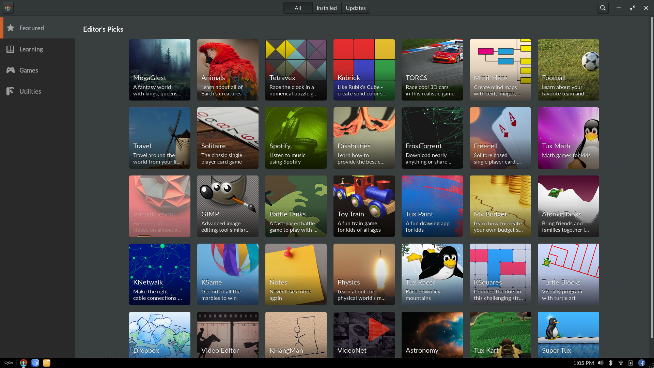Open the volume icon in system tray
Viewport: 654px width, 368px height.
tap(601, 363)
